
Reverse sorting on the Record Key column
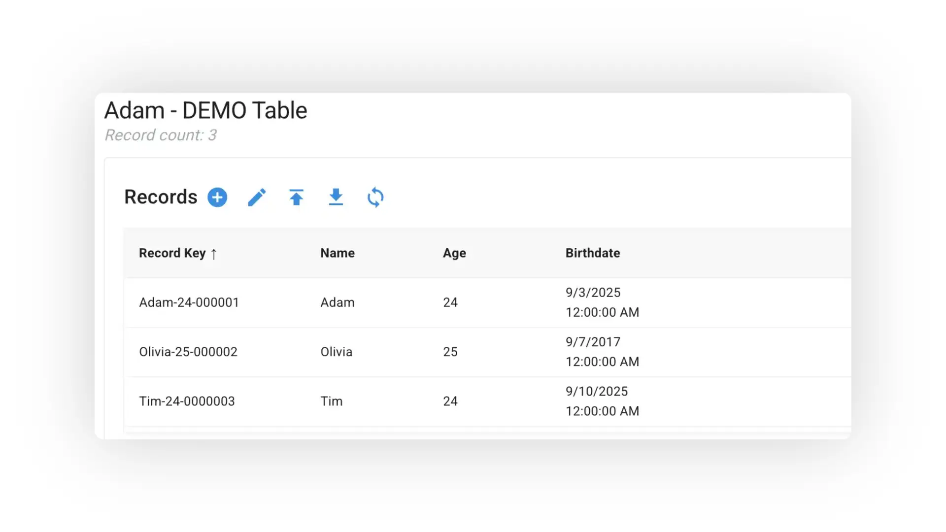pos(214,253)
